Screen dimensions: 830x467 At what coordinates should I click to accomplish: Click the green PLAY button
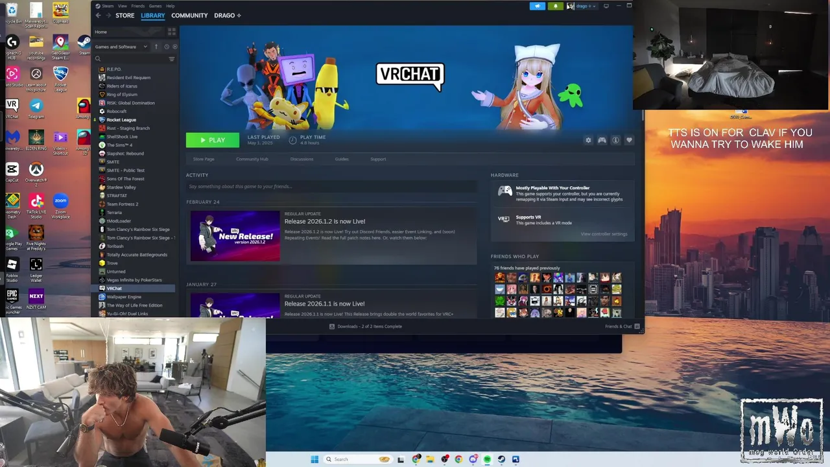pos(213,140)
